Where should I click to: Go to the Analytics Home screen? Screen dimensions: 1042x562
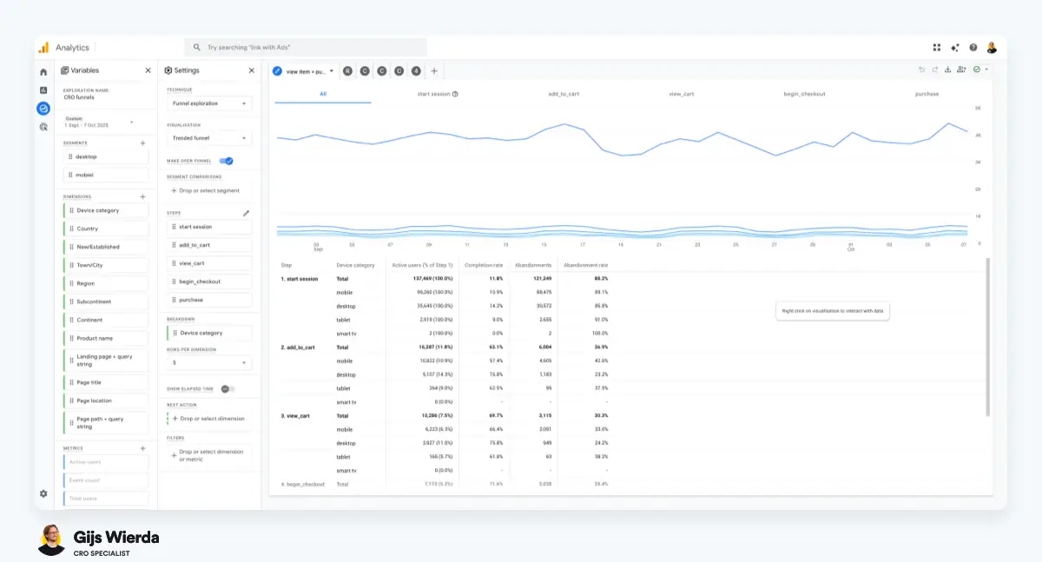click(x=42, y=73)
